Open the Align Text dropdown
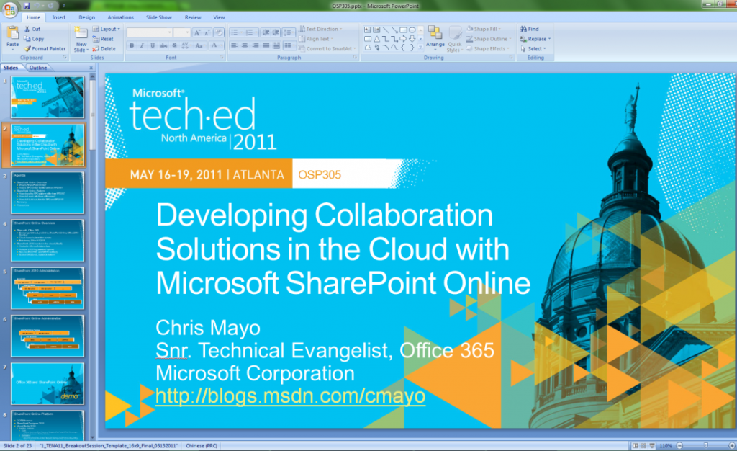Viewport: 737px width, 451px height. [x=316, y=39]
